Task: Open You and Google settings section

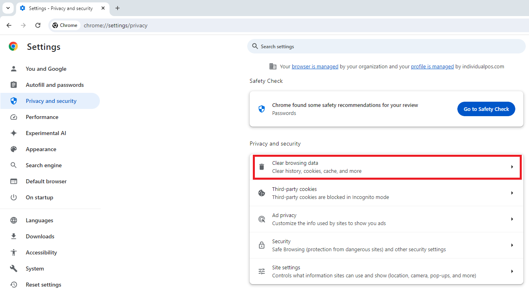Action: coord(50,69)
